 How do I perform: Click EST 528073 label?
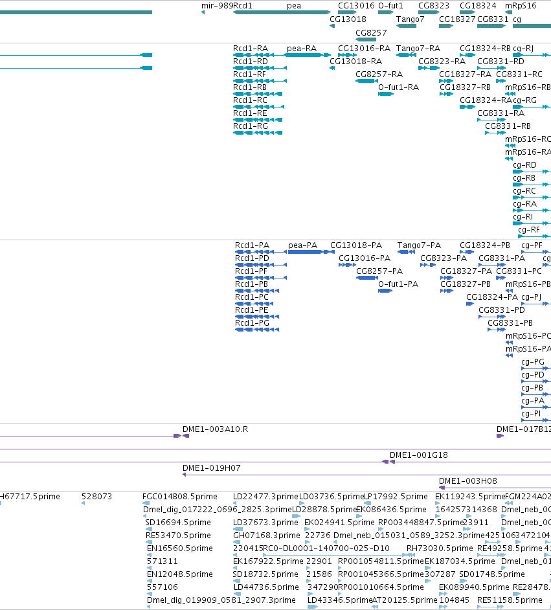coord(97,497)
